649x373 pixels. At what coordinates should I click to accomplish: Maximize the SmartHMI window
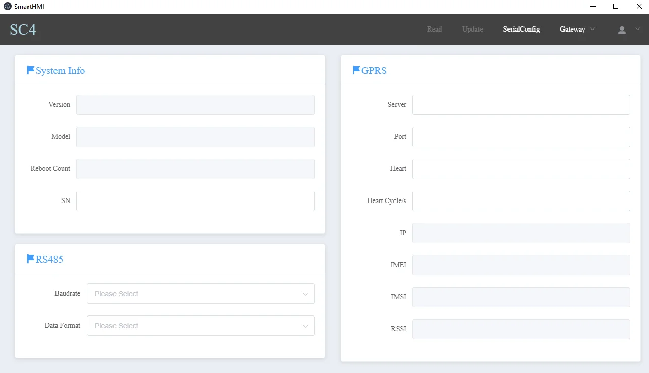[616, 7]
